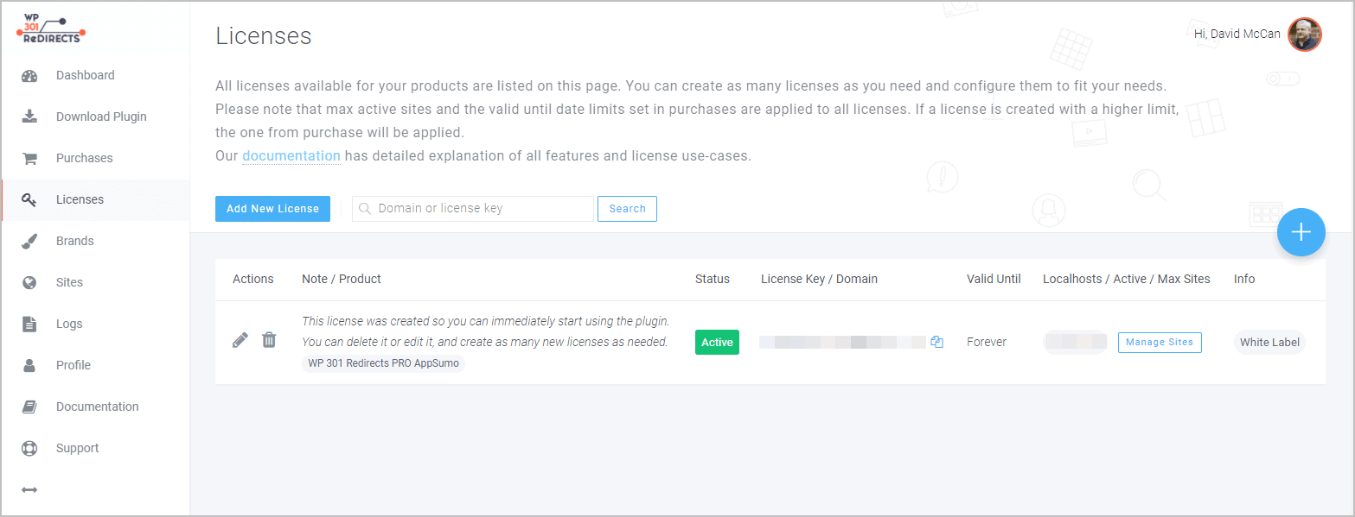Viewport: 1355px width, 517px height.
Task: Open the documentation link in the description
Action: tap(291, 155)
